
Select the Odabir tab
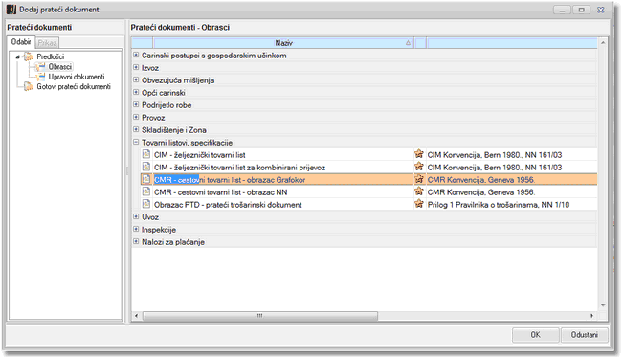click(21, 42)
